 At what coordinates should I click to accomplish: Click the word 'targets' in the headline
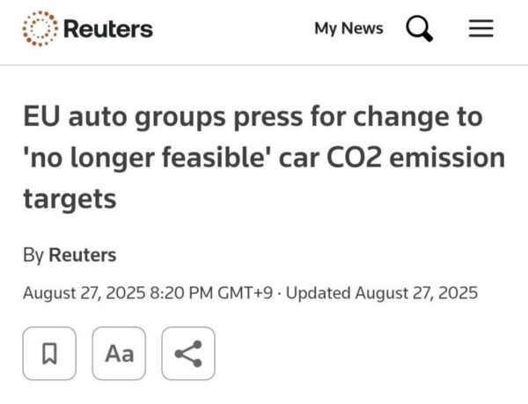pos(70,199)
